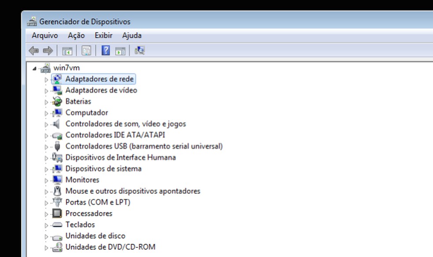Select the win7vm label in tree
Screen dimensions: 433x257
coord(66,68)
